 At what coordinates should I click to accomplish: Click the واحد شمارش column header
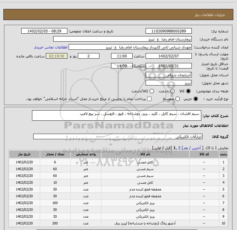(86, 154)
